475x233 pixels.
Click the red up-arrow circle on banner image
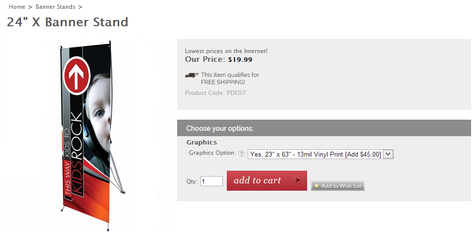pos(78,75)
